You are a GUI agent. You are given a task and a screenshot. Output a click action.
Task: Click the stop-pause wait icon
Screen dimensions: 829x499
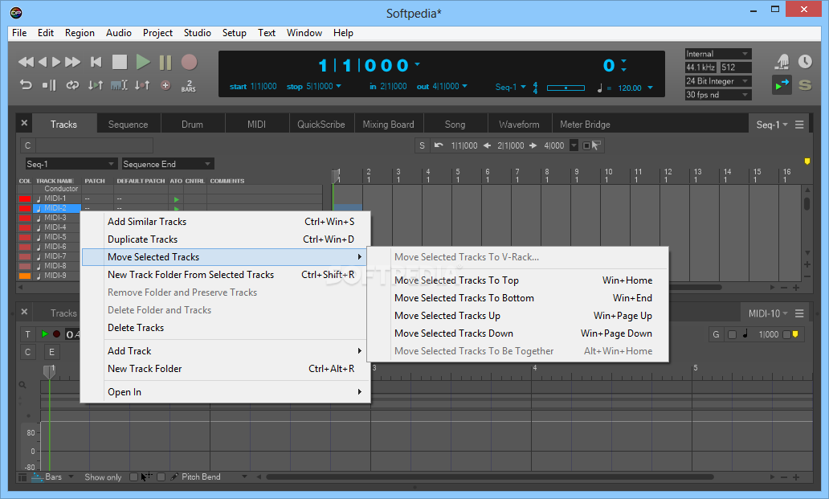pos(49,85)
